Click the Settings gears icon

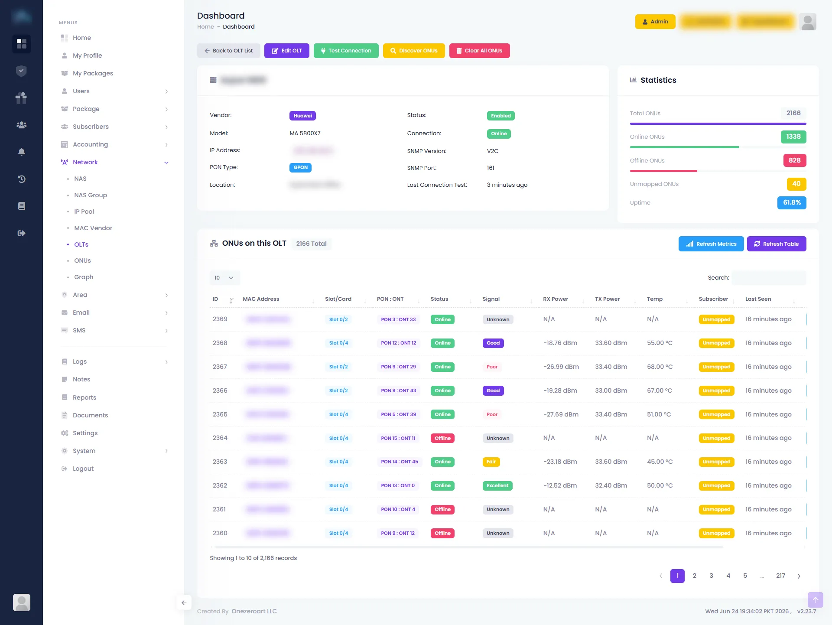coord(65,433)
